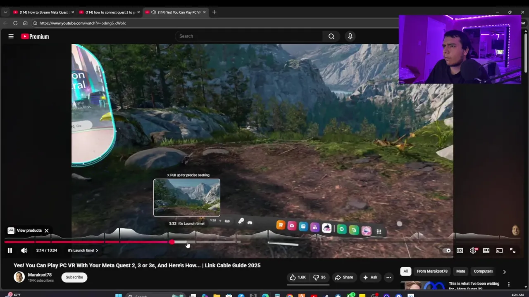Select the 'From Maraksot78' chip
Viewport: 529px width, 297px height.
pyautogui.click(x=432, y=271)
